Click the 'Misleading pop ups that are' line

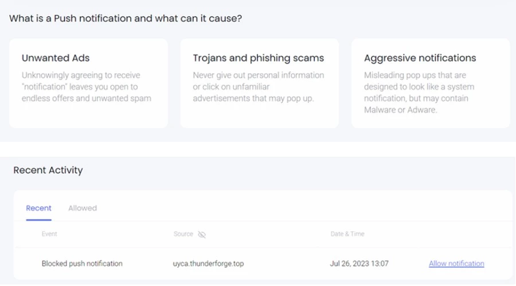coord(415,75)
